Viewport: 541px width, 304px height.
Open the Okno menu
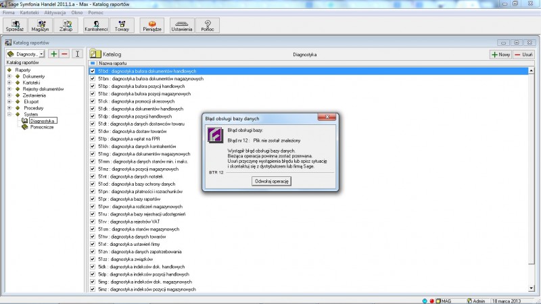click(x=77, y=12)
